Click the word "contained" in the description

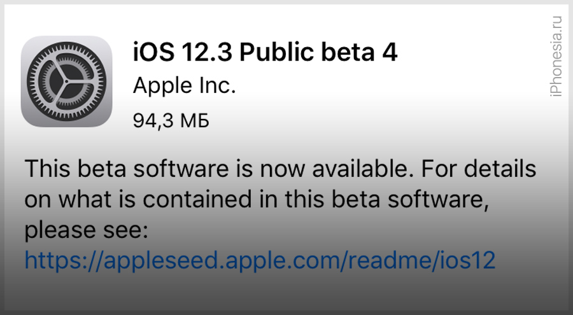click(x=197, y=200)
